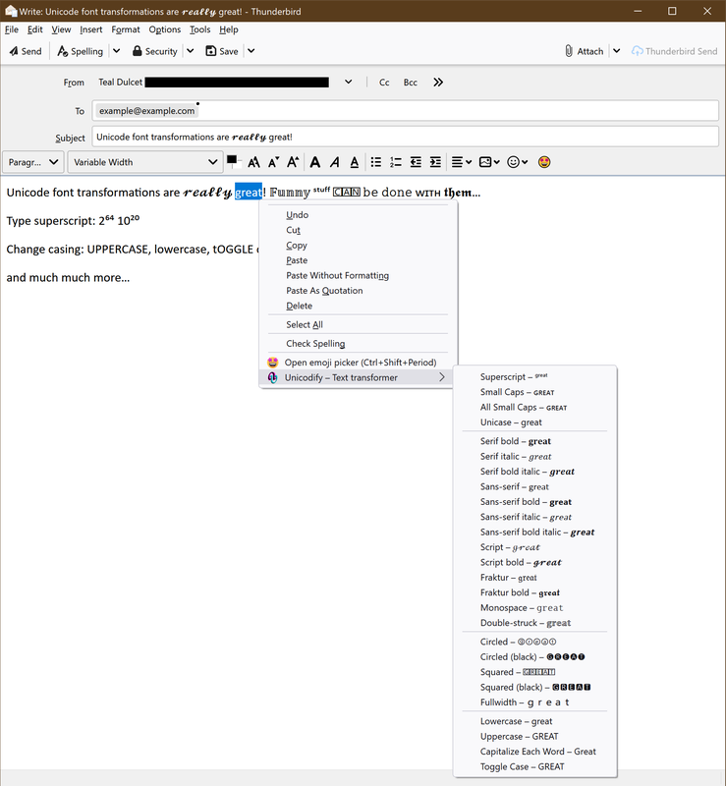Open insert image dropdown
This screenshot has height=786, width=726.
click(x=489, y=162)
